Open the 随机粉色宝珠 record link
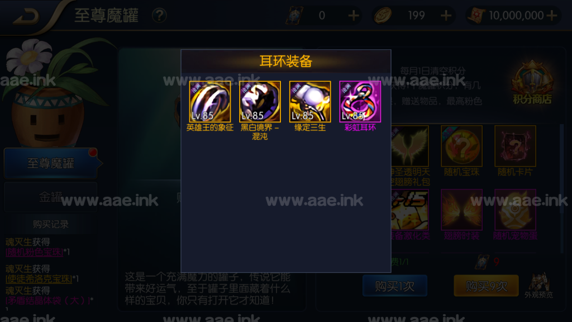572x322 pixels. click(35, 252)
